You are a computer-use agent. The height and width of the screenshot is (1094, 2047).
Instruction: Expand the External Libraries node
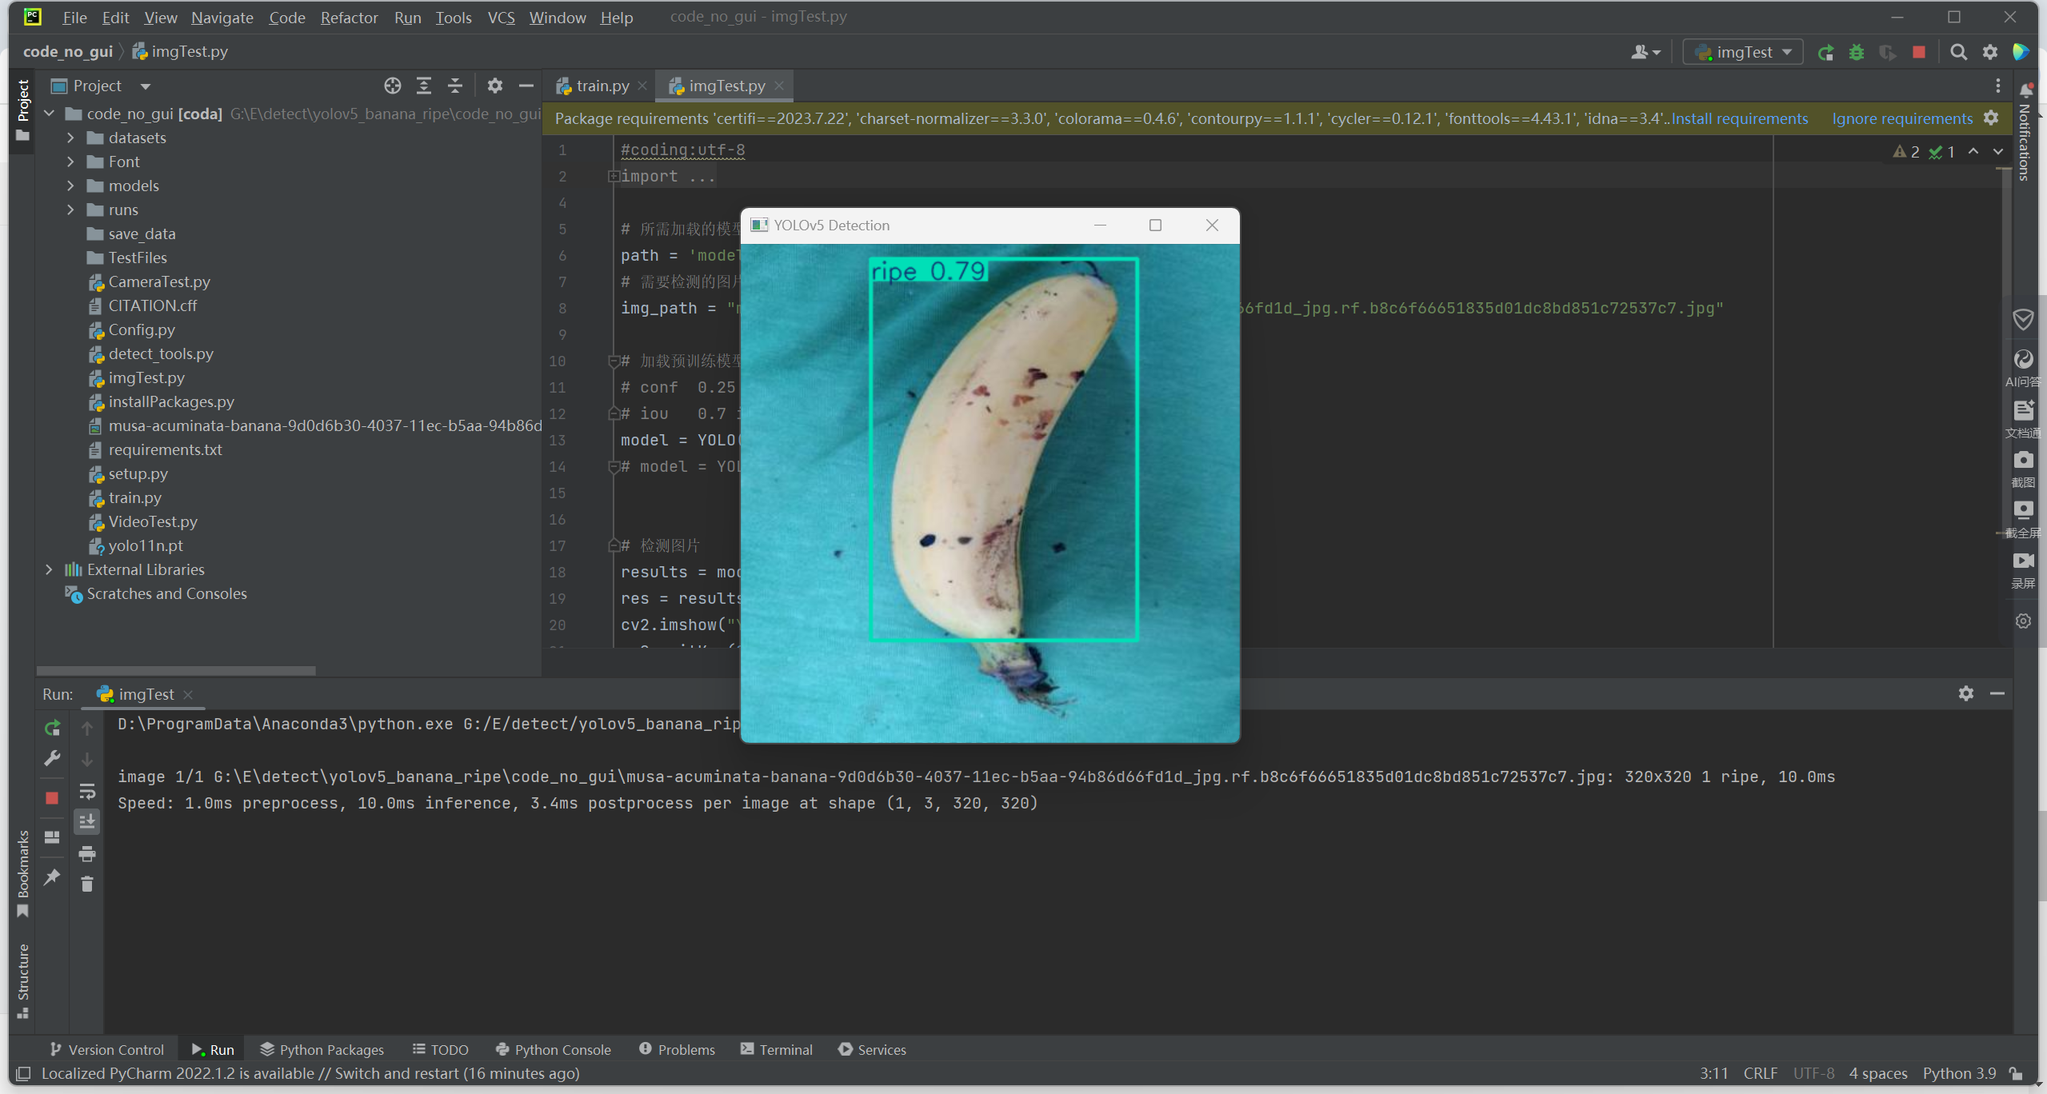tap(49, 569)
